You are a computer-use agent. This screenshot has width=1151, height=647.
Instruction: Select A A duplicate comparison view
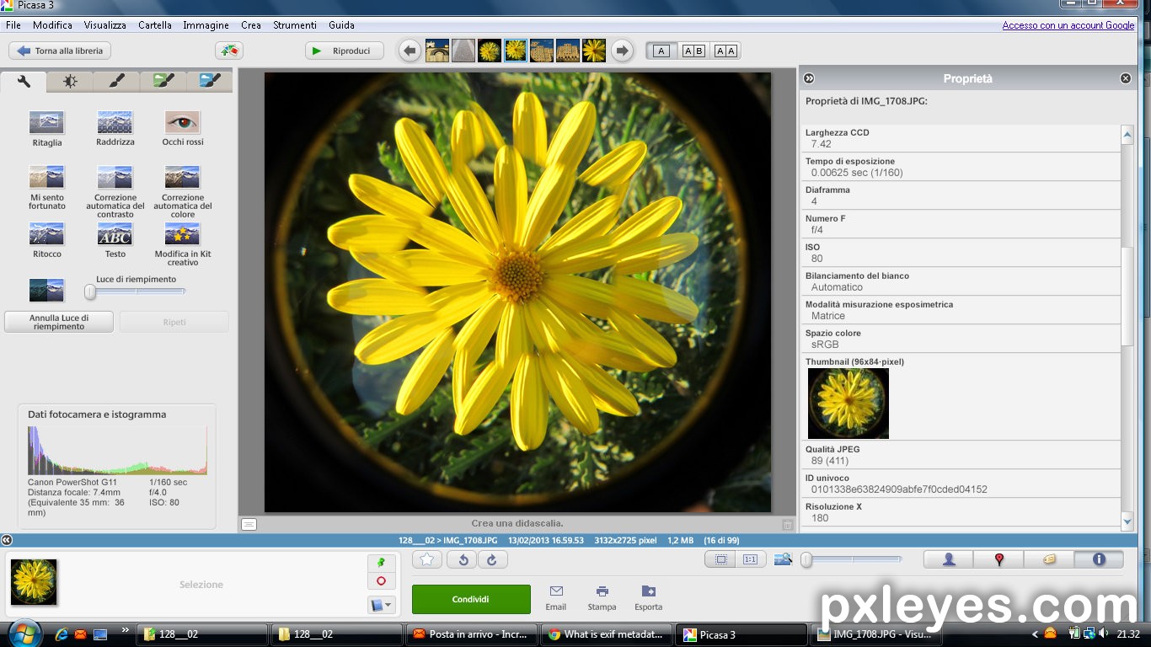click(x=725, y=51)
